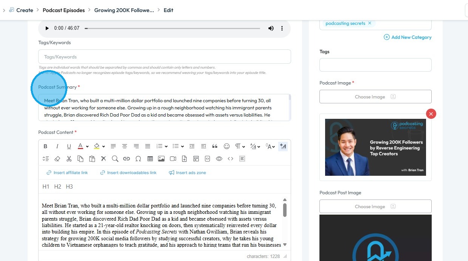Toggle bold formatting in Podcast Content editor
The image size is (468, 261).
click(45, 146)
